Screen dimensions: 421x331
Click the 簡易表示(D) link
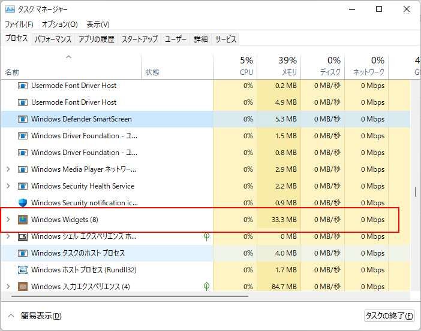41,315
